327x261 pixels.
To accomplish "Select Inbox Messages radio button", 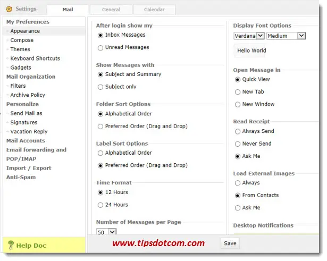I will pyautogui.click(x=100, y=36).
